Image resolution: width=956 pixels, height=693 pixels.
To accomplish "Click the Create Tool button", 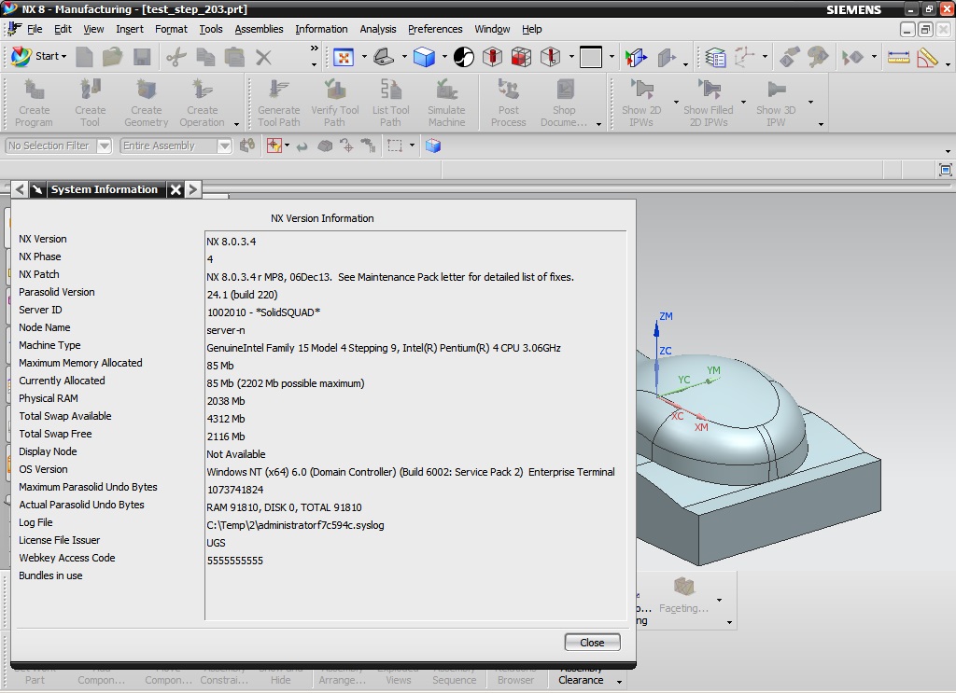I will coord(91,103).
